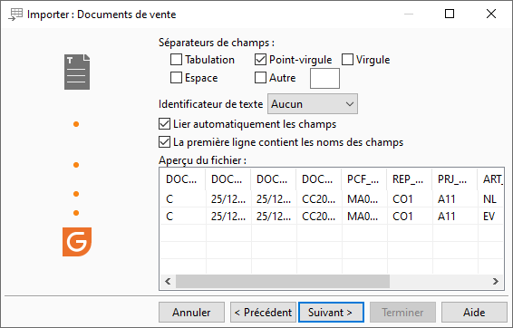The image size is (513, 328).
Task: Close the Importer dialog window
Action: (491, 14)
